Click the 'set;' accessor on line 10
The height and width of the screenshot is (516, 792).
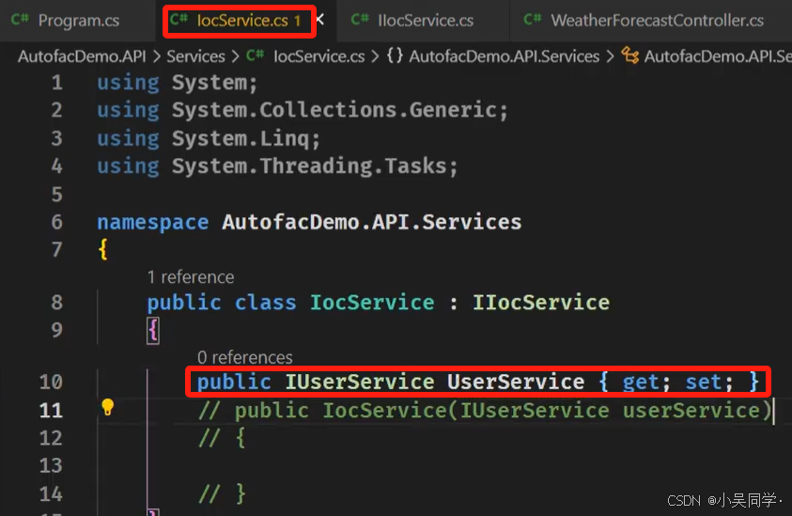click(x=708, y=382)
